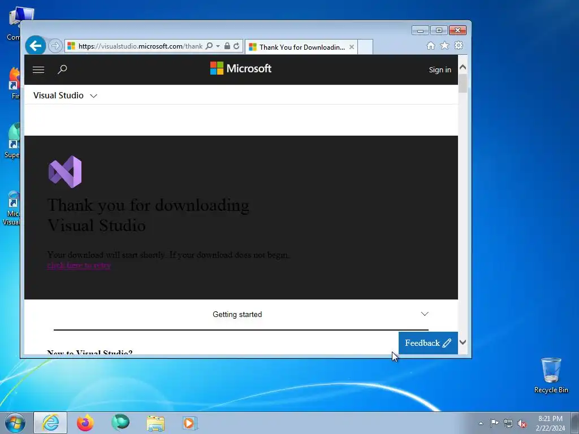This screenshot has height=434, width=579.
Task: Click the Show desktop strip on the taskbar
Action: click(x=575, y=423)
